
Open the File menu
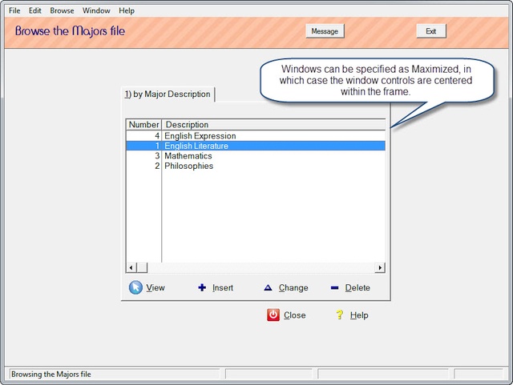coord(14,11)
